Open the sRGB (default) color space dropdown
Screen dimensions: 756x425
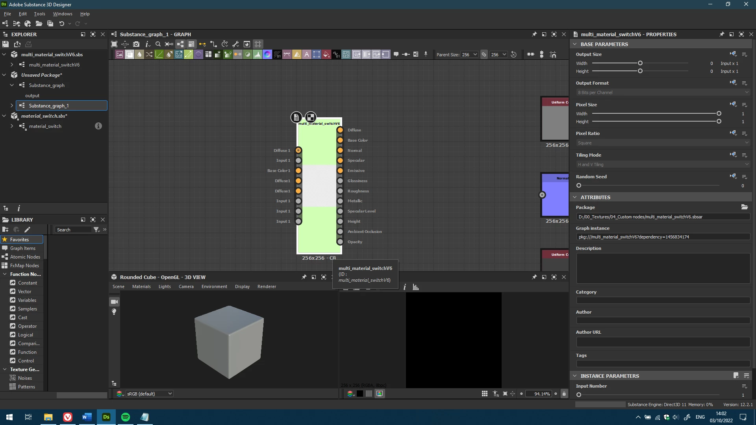[x=149, y=394]
